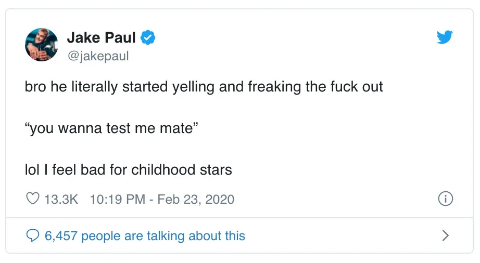Click the blue verified badge
Viewport: 480px width, 263px height.
148,38
